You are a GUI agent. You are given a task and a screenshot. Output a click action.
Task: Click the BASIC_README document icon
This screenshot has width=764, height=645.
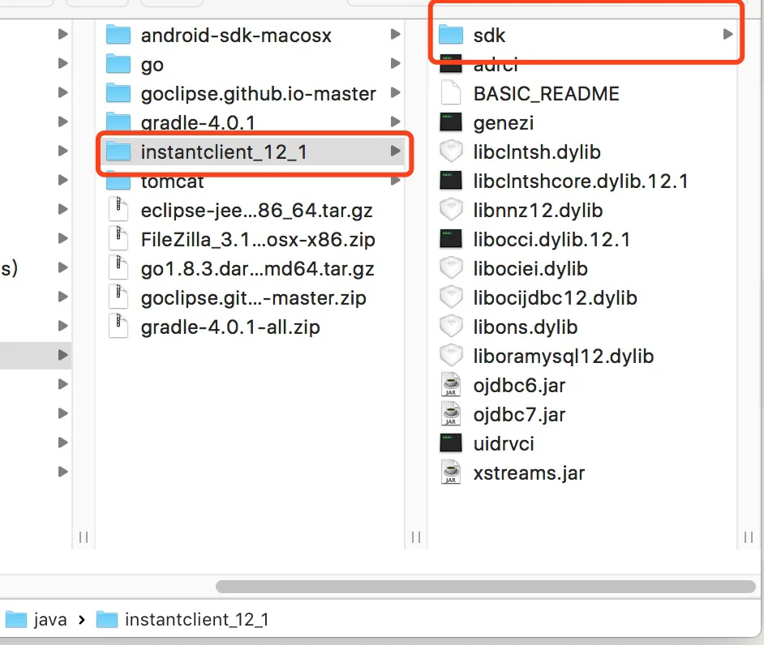[450, 93]
